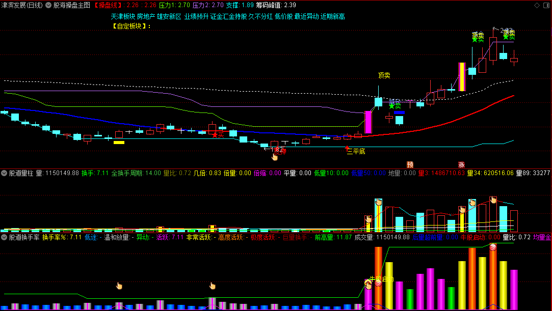This screenshot has height=311, width=552.
Task: Click the 量比: 0.72 readout in 股道量柱 header
Action: [177, 173]
